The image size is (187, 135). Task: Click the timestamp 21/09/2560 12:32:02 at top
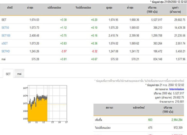(x=175, y=2)
